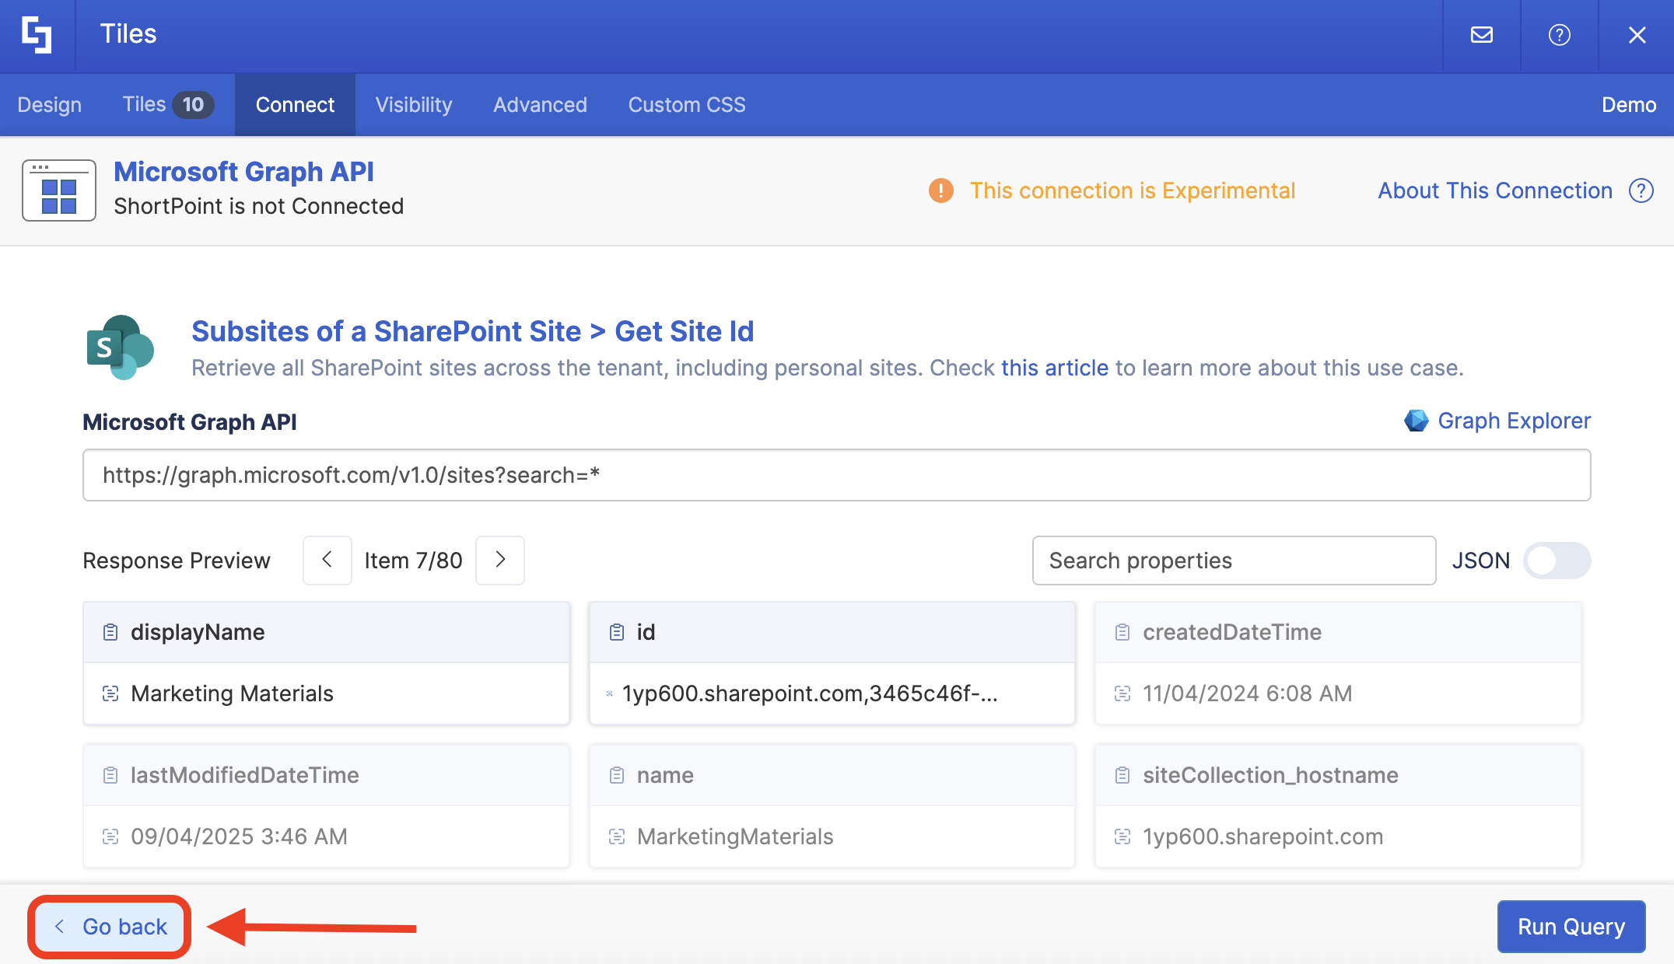This screenshot has width=1674, height=964.
Task: Open the mail envelope icon
Action: (1481, 35)
